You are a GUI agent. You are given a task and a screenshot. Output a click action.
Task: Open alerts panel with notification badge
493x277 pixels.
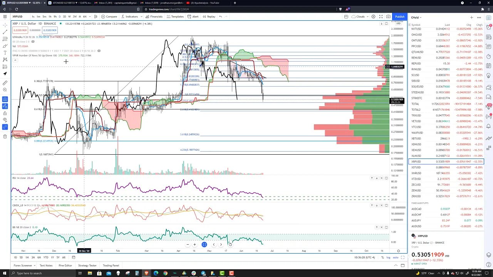[x=488, y=27]
